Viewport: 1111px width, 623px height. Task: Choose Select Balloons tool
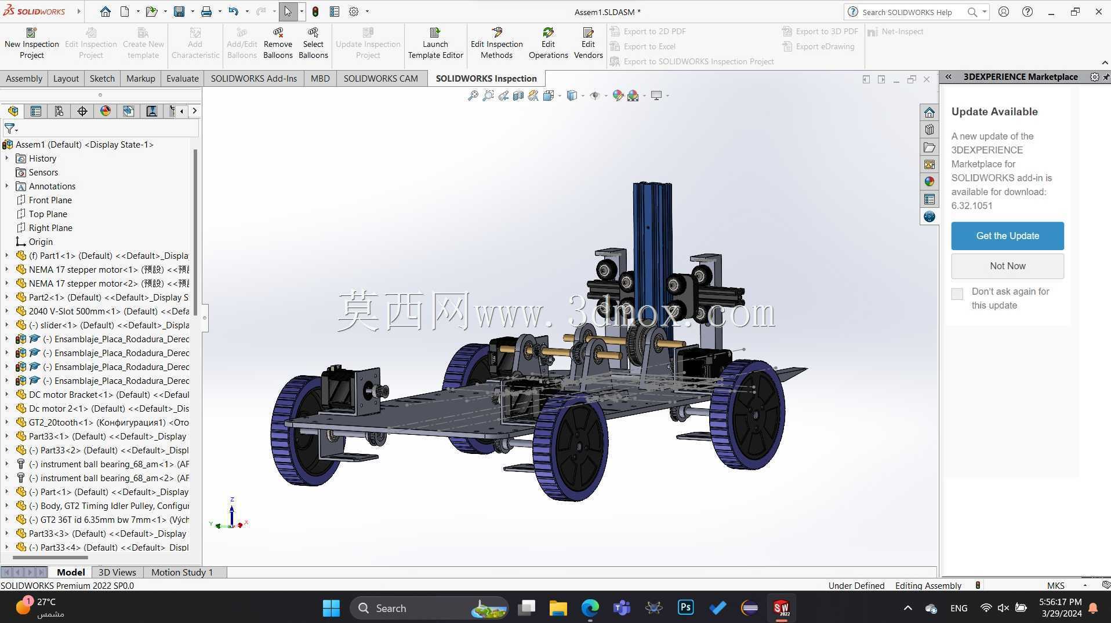click(x=313, y=44)
